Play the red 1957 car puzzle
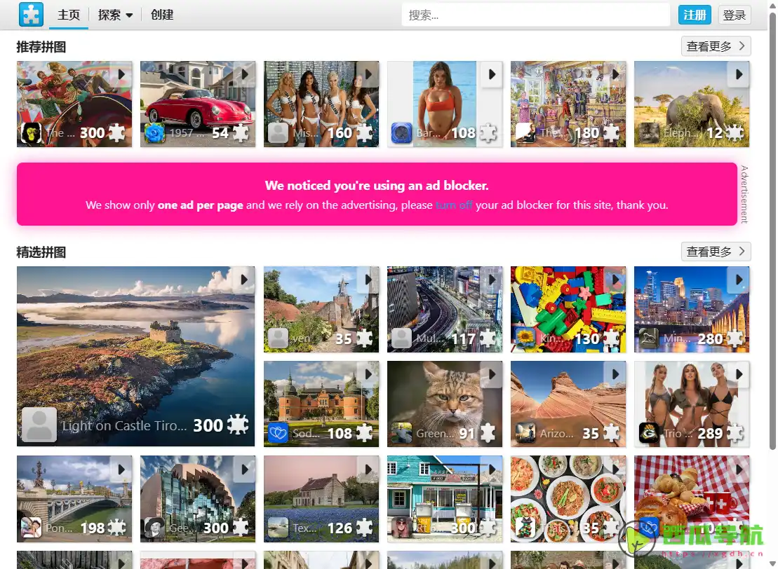Screen dimensions: 778x569 pos(245,74)
